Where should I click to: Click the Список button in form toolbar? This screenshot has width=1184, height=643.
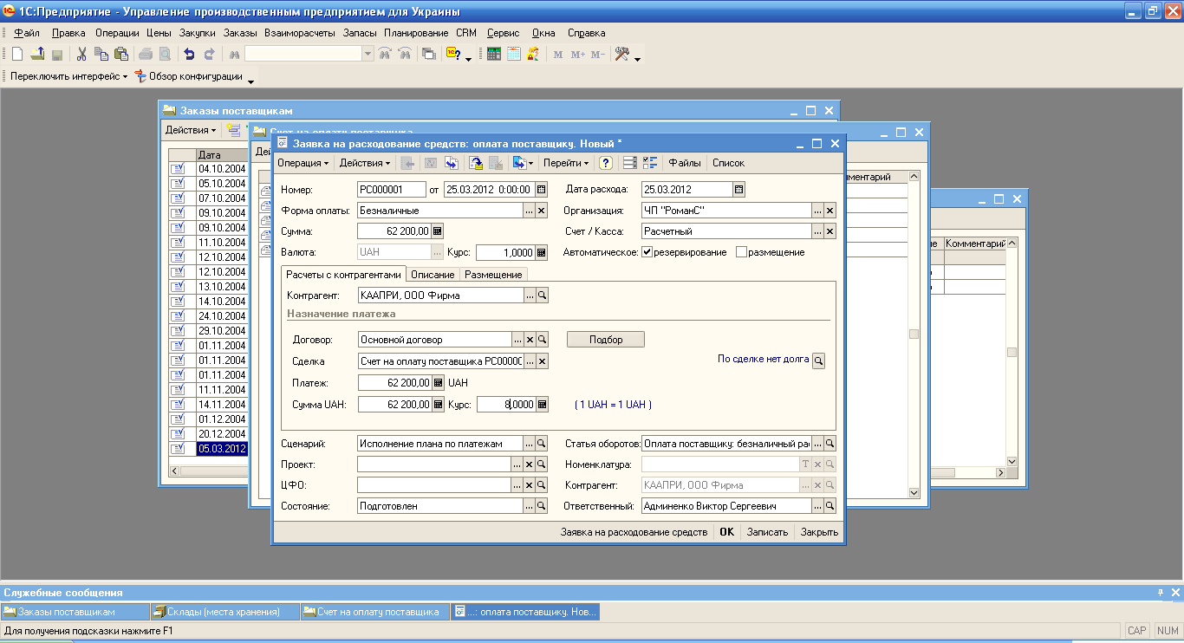(728, 163)
